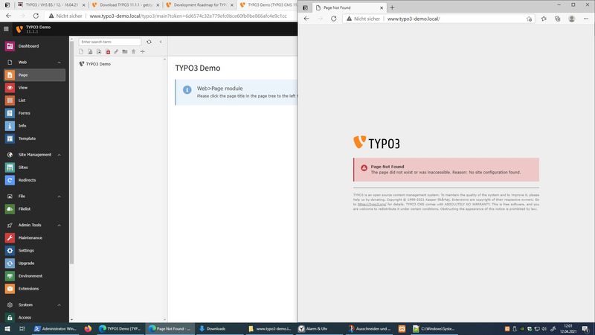The image size is (595, 335).
Task: Open the Windows Start menu
Action: [x=7, y=329]
